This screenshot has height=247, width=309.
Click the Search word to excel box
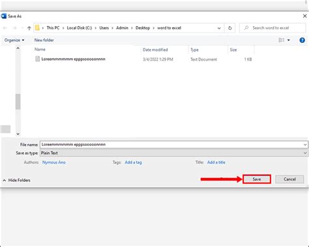point(272,28)
